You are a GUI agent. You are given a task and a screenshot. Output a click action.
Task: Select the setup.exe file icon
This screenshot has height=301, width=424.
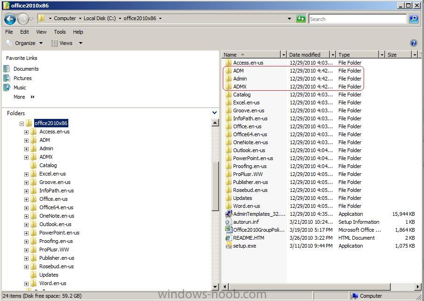[228, 246]
